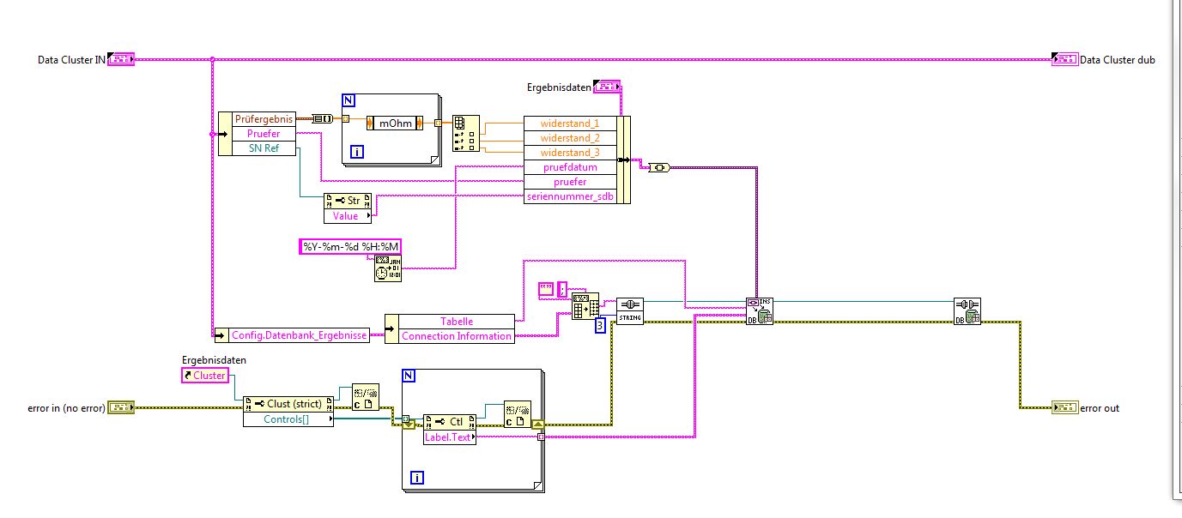Select pruefdatum bundle input
Image resolution: width=1182 pixels, height=518 pixels.
point(570,167)
